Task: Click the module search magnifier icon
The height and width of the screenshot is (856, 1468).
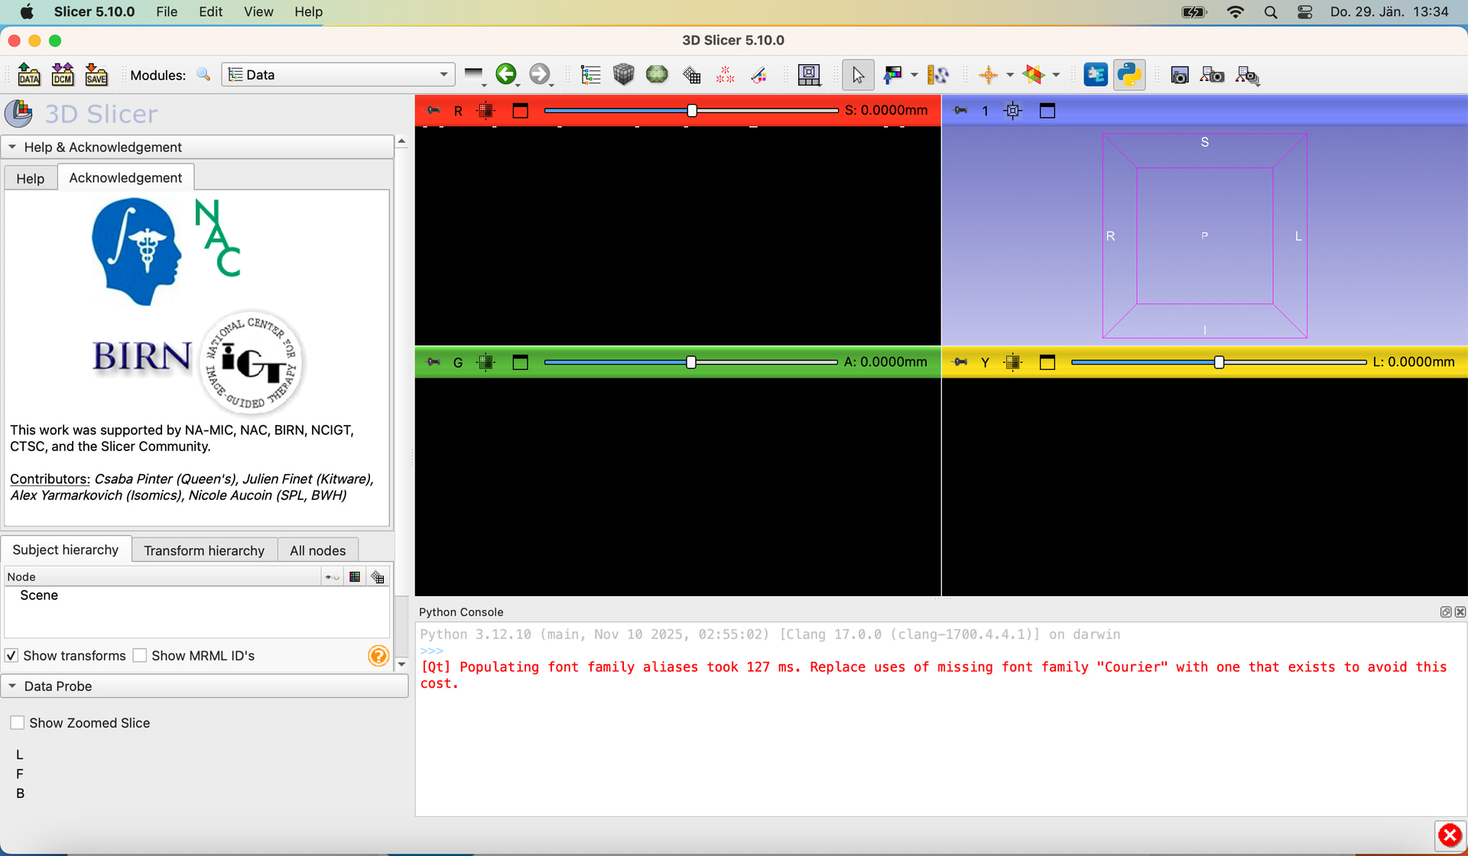Action: 203,74
